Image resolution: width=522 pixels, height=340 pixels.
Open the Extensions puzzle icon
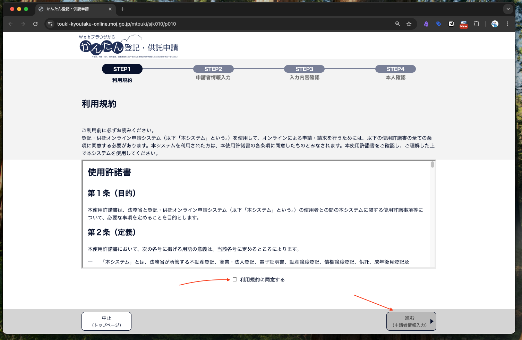(x=476, y=24)
